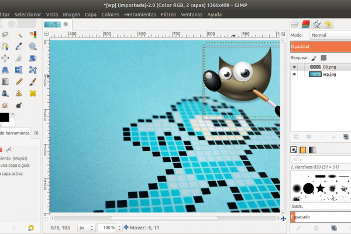Image resolution: width=351 pixels, height=234 pixels.
Task: Select the Pencil tool
Action: 19,82
